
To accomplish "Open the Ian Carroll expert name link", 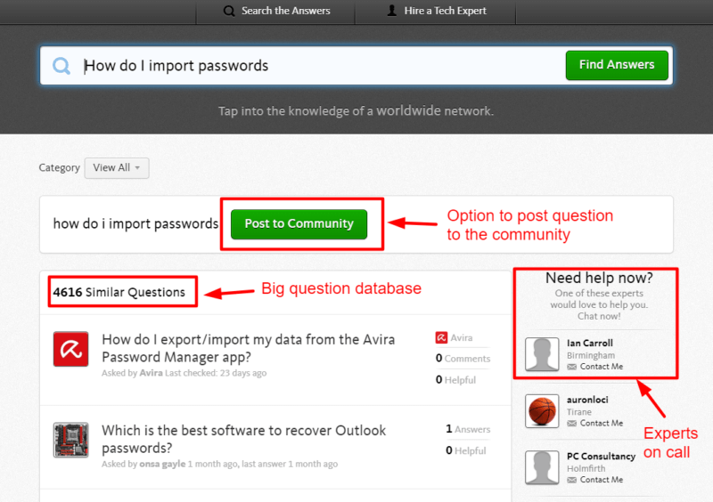I will click(x=590, y=343).
